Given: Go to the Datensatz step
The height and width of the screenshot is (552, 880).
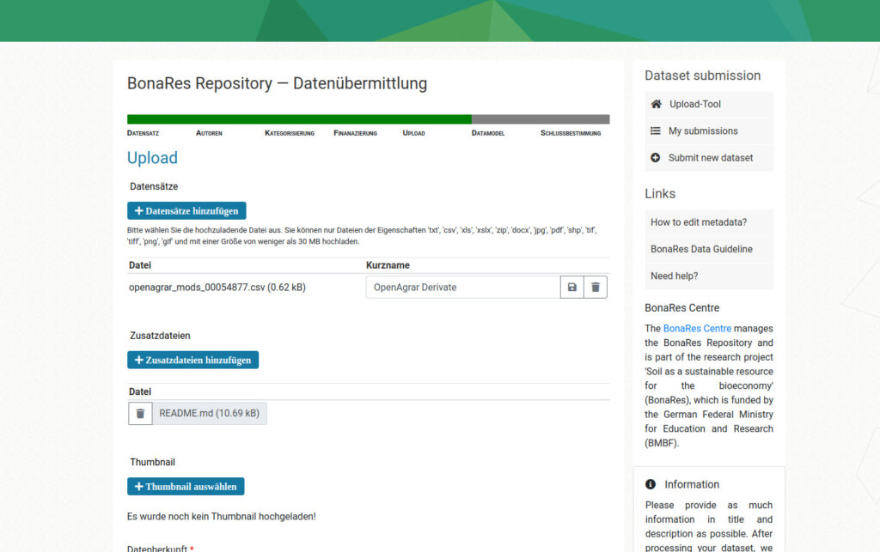Looking at the screenshot, I should tap(144, 133).
